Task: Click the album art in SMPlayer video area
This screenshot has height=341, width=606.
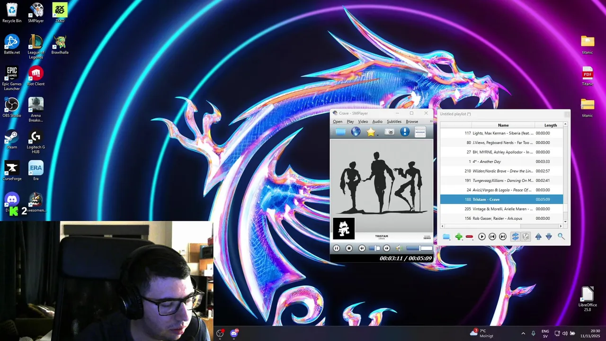Action: point(381,190)
